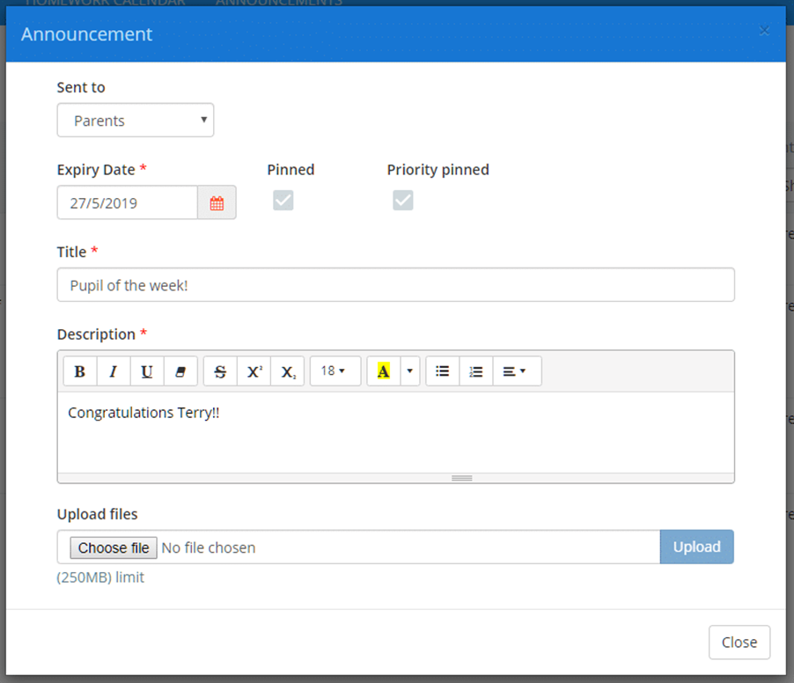Disable the Priority pinned checkbox
Image resolution: width=794 pixels, height=683 pixels.
[402, 200]
